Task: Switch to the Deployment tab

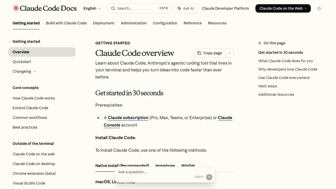Action: click(104, 23)
